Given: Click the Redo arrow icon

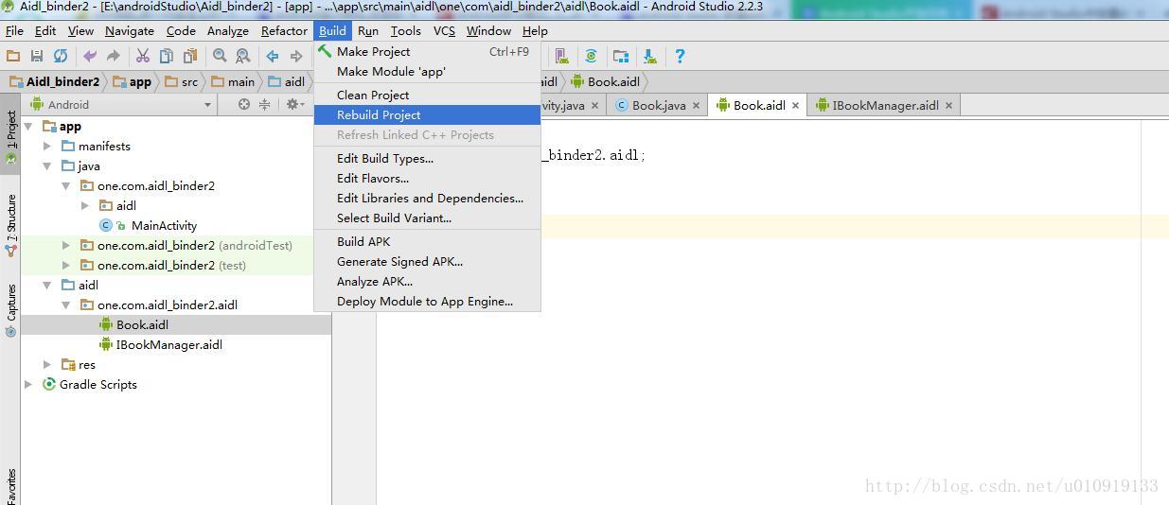Looking at the screenshot, I should (x=114, y=56).
